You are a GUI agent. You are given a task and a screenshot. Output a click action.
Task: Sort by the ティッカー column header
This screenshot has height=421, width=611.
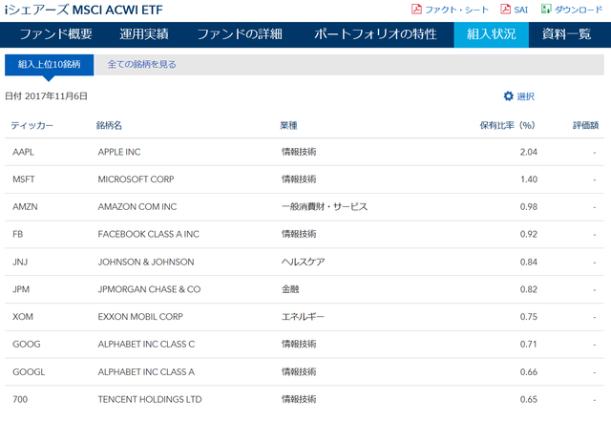32,125
